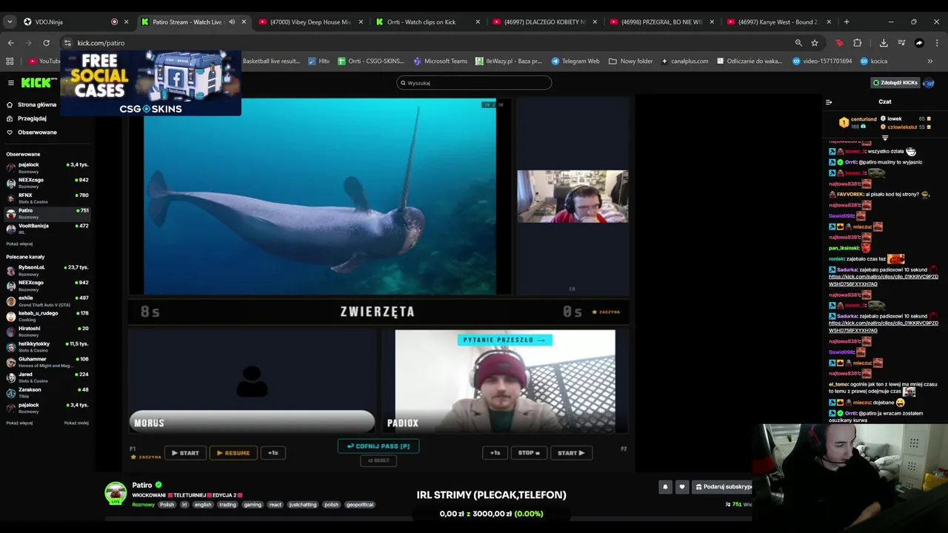Click Pokaż więcej under the Obserwowane list
948x533 pixels.
pos(19,244)
